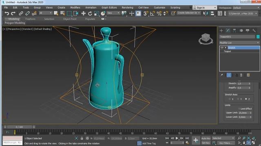Open key filter Selected dropdown
Viewport: 261px width, 146px height.
[223, 138]
